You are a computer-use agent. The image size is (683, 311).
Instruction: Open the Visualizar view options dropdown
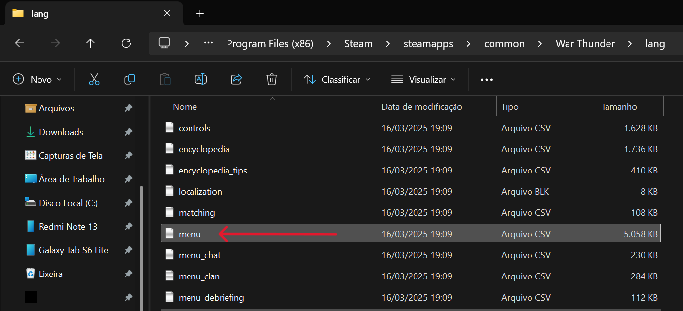pos(423,79)
